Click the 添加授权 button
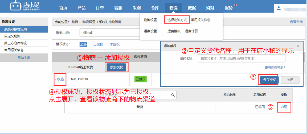This screenshot has width=307, height=134. click(x=117, y=67)
